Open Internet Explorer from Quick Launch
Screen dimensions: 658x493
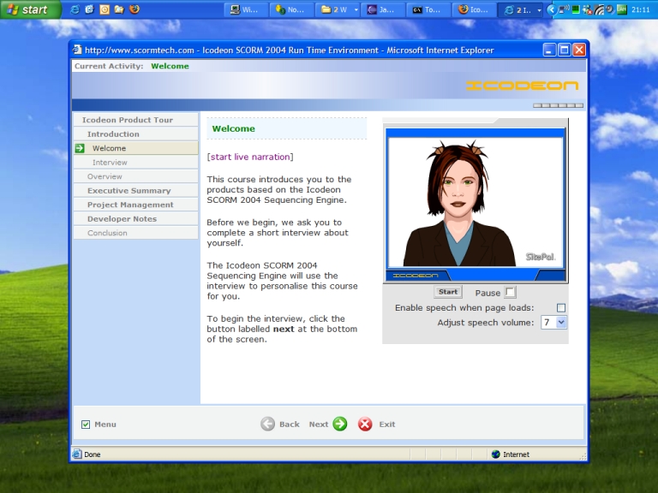click(75, 9)
